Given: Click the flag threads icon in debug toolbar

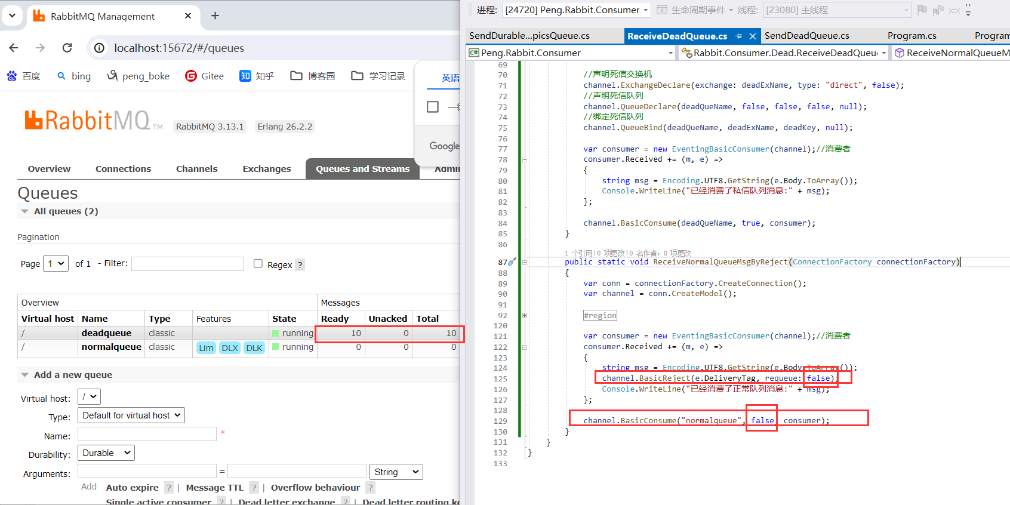Looking at the screenshot, I should point(922,10).
